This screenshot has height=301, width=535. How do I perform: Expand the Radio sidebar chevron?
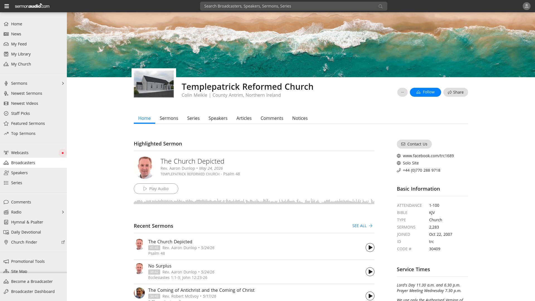(x=63, y=212)
